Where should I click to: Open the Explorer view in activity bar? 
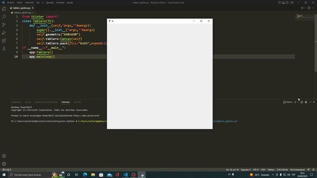click(4, 9)
